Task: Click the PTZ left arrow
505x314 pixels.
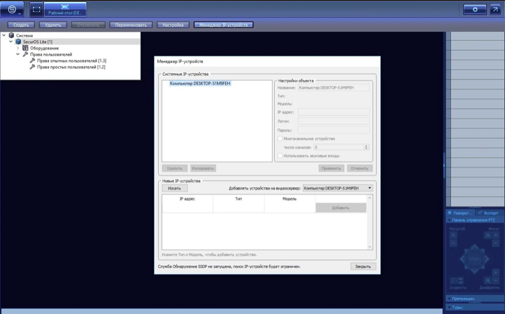Action: coord(463,259)
